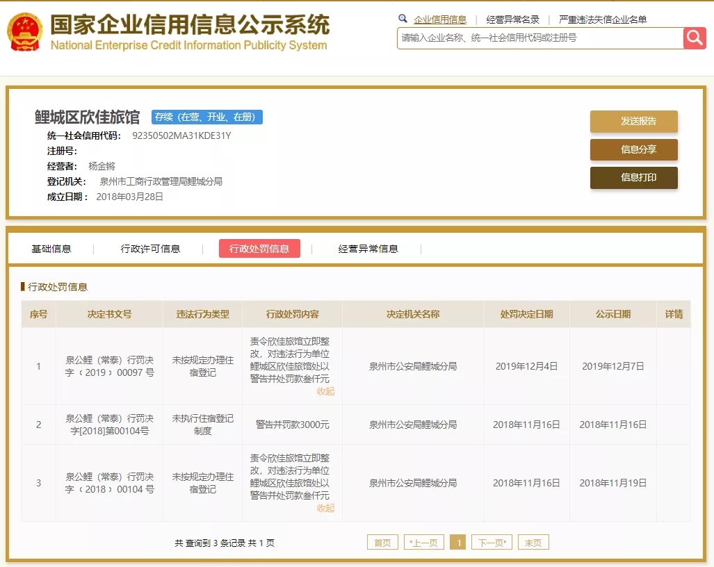
Task: Collapse penalty content in row 1 via 收起
Action: [x=325, y=391]
